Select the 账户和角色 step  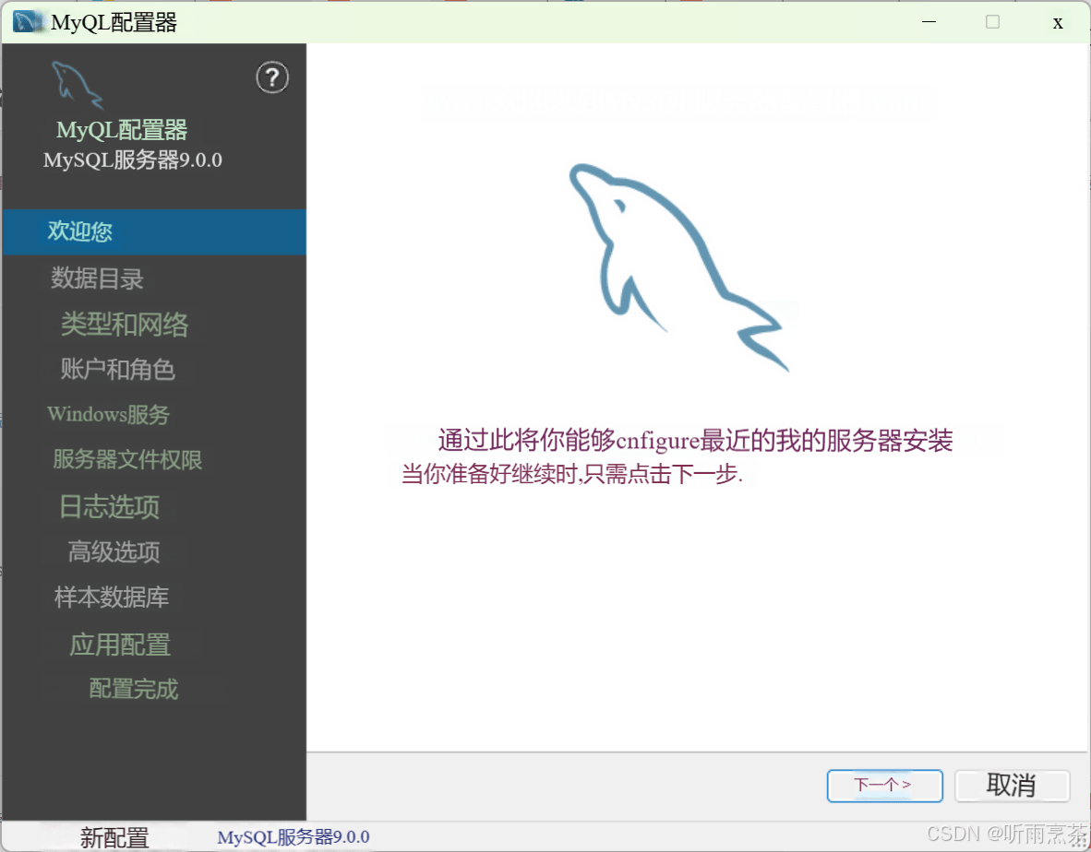(117, 369)
